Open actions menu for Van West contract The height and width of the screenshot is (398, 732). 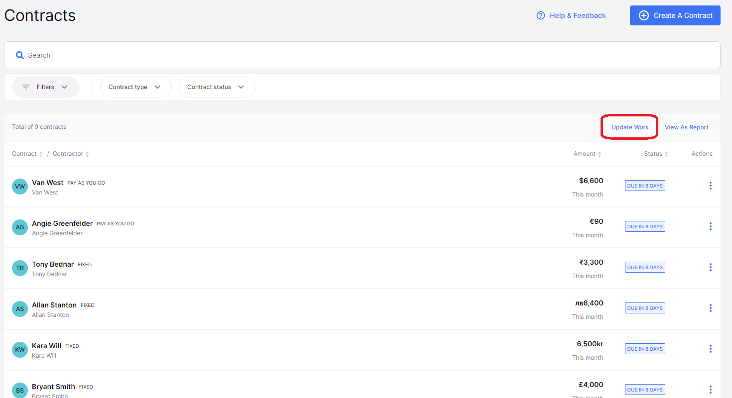(x=710, y=186)
